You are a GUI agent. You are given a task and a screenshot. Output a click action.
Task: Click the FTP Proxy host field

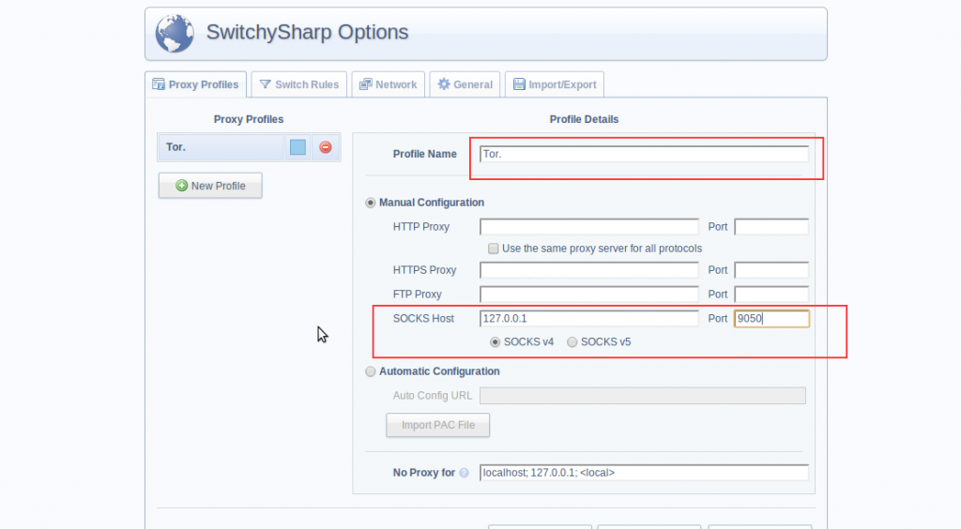pos(589,295)
